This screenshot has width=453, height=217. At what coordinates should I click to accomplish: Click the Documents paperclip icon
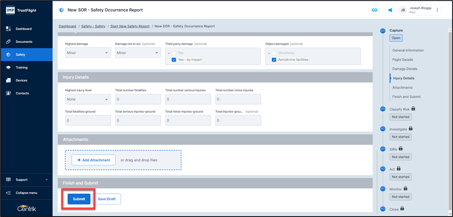[8, 42]
